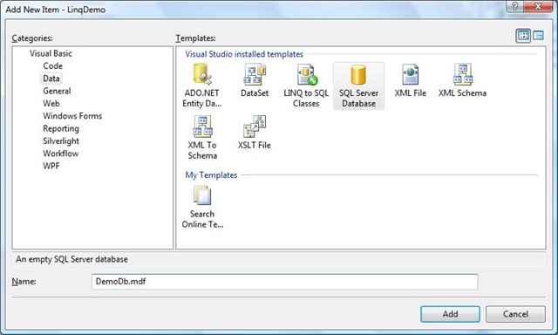Choose the Silverlight category
The image size is (558, 335).
pyautogui.click(x=61, y=140)
